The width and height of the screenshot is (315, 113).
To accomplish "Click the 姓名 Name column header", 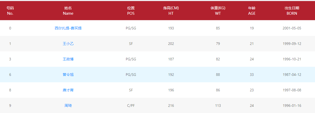I will pyautogui.click(x=68, y=11).
